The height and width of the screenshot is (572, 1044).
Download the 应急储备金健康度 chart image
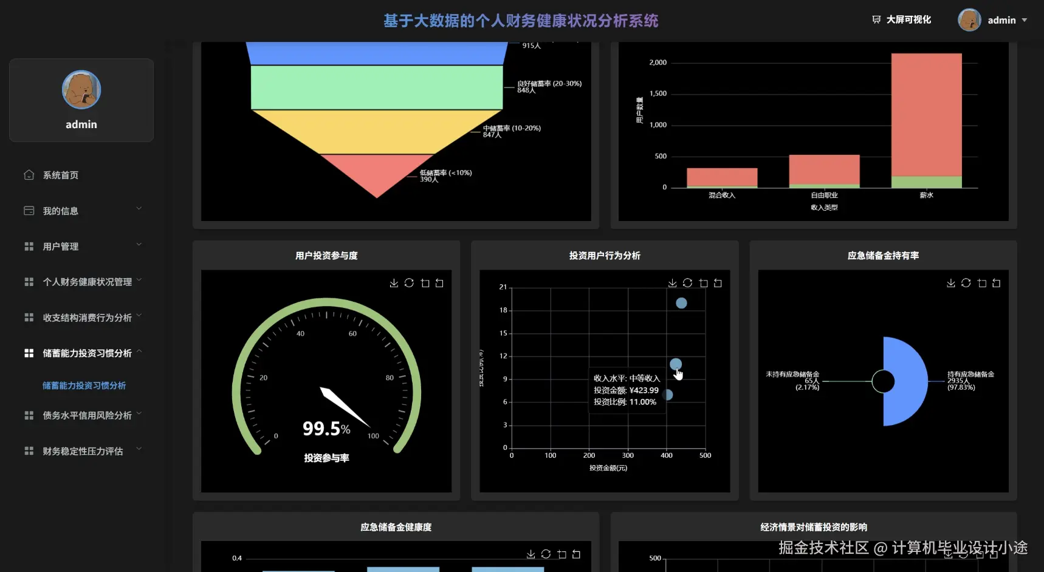531,554
